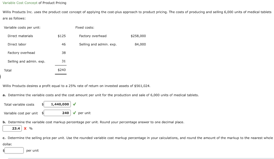Click the part a question text
The width and height of the screenshot is (274, 159).
(103, 95)
